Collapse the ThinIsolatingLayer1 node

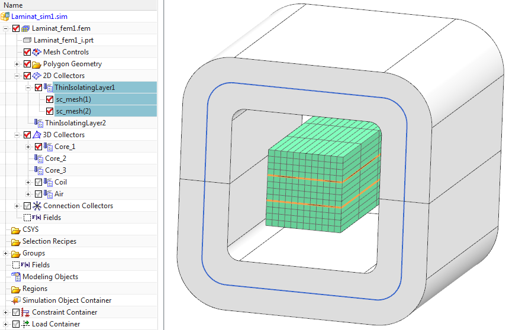click(28, 88)
